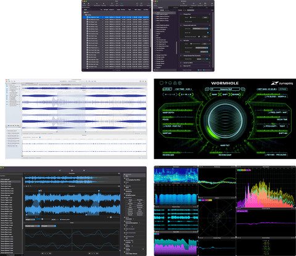Expand the Normalize step header

[195, 41]
